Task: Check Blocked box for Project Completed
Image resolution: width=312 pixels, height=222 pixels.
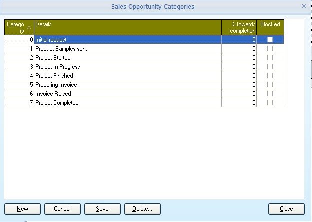Action: coord(270,103)
